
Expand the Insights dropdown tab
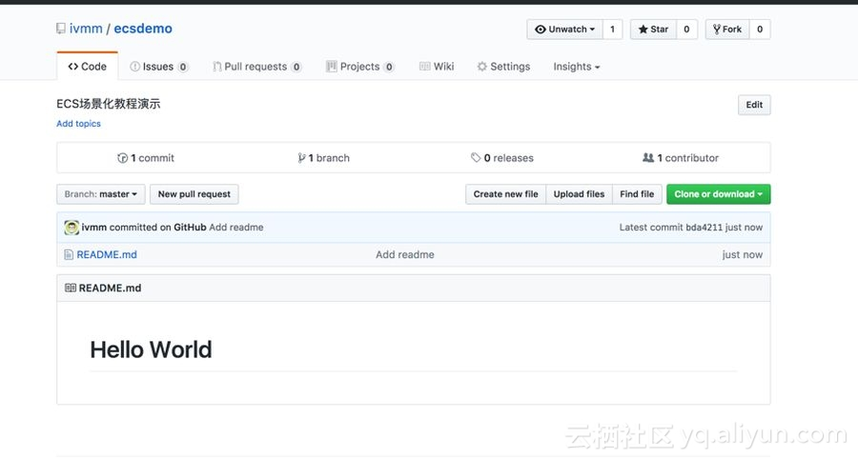tap(576, 67)
